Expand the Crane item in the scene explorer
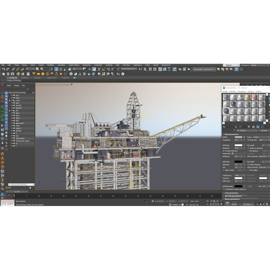 [9, 100]
